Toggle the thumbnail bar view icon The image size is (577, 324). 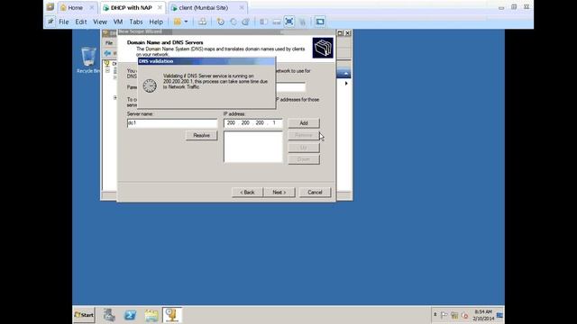(x=277, y=22)
